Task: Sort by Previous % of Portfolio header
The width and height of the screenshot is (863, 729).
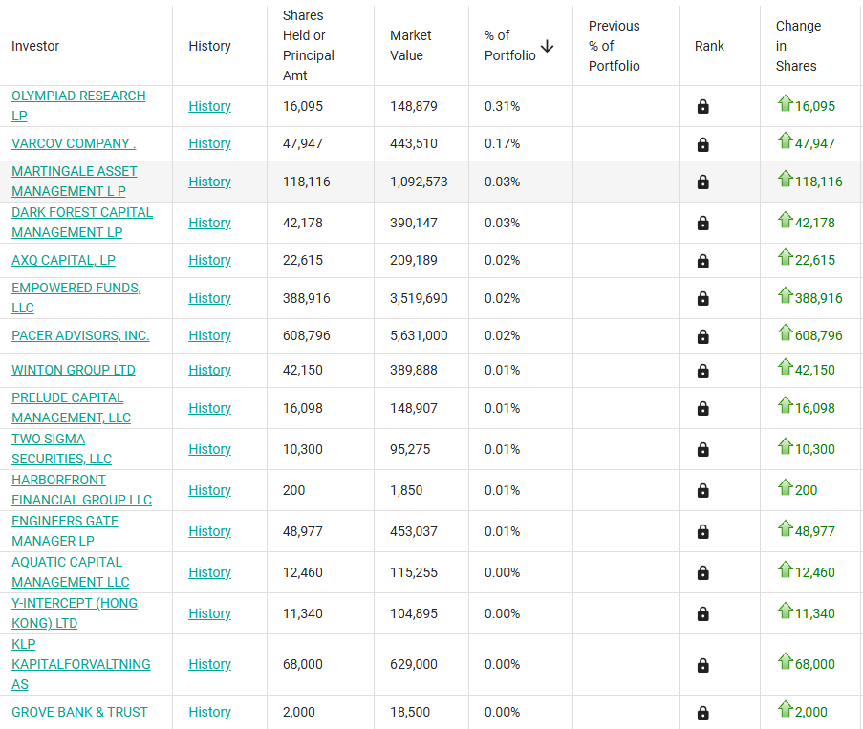Action: tap(615, 46)
